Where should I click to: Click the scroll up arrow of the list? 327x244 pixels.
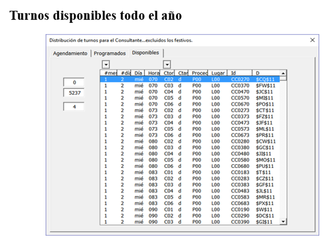tap(283, 73)
